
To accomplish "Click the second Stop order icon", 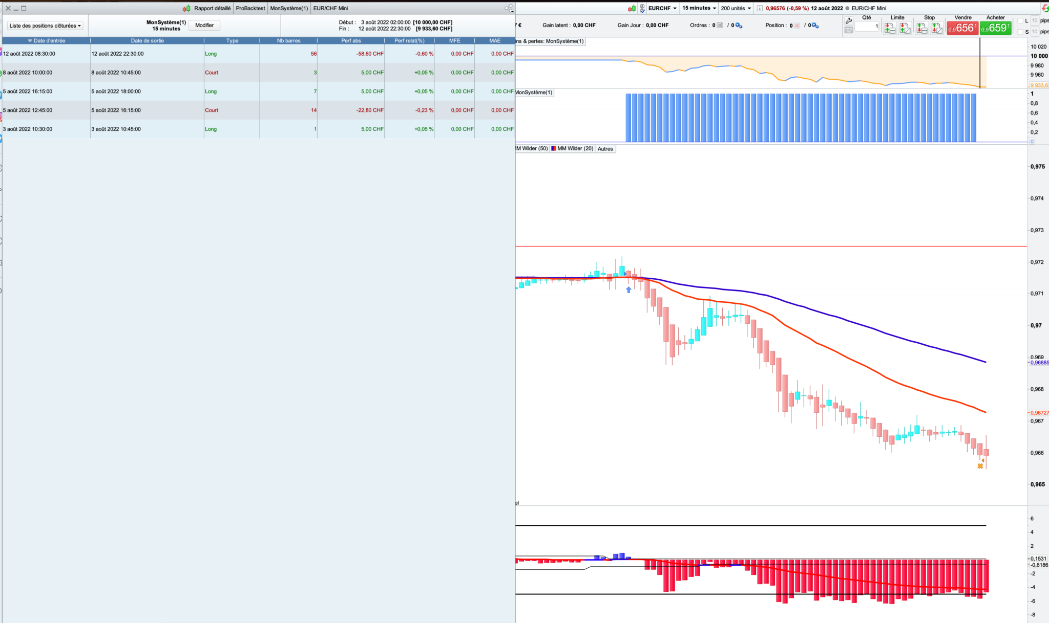I will (937, 29).
